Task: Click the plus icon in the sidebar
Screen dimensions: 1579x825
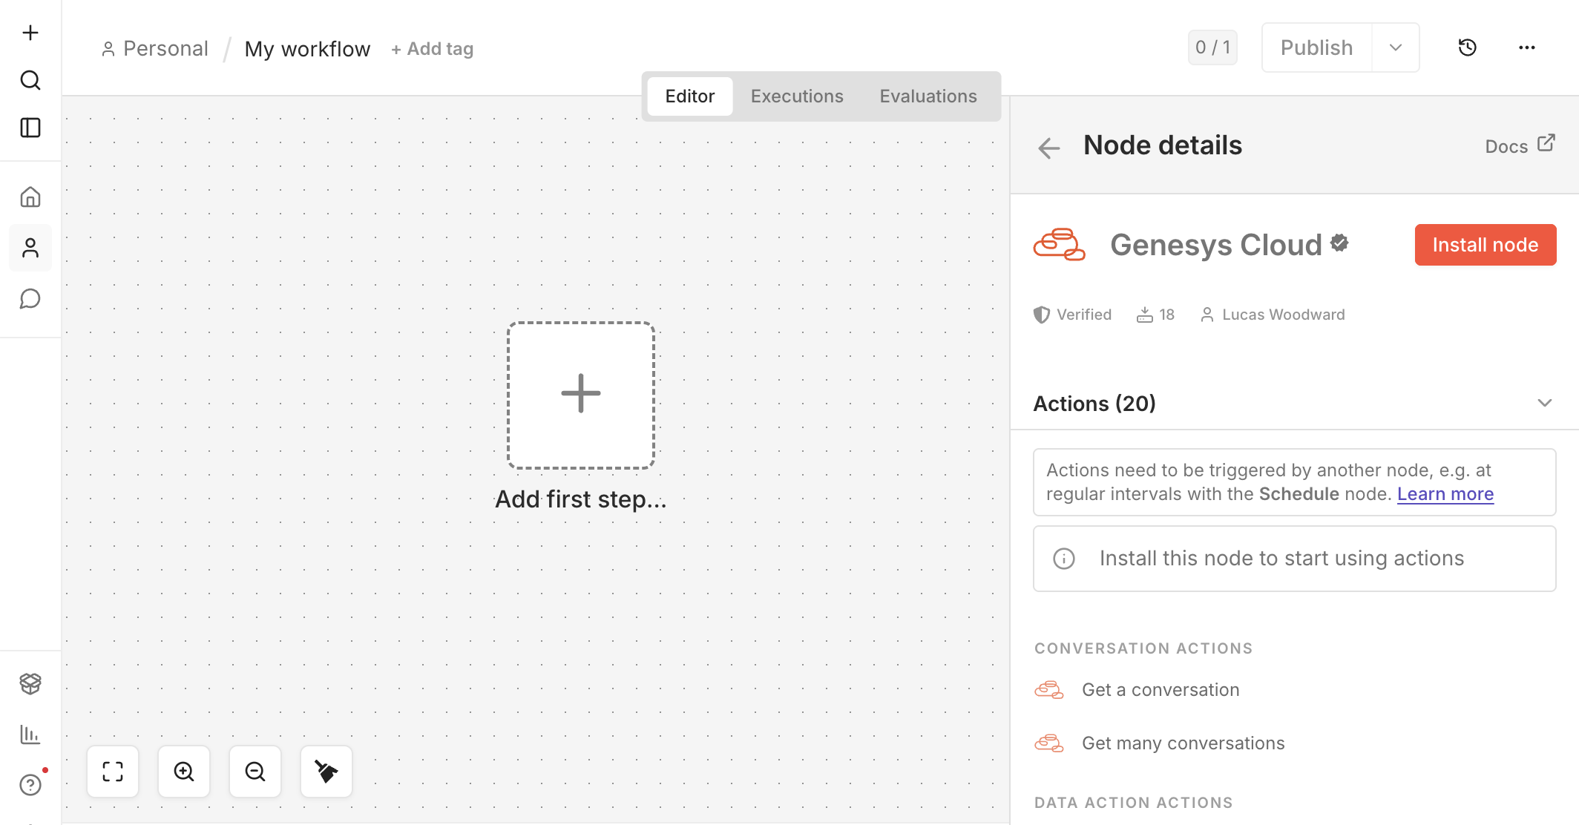Action: coord(30,33)
